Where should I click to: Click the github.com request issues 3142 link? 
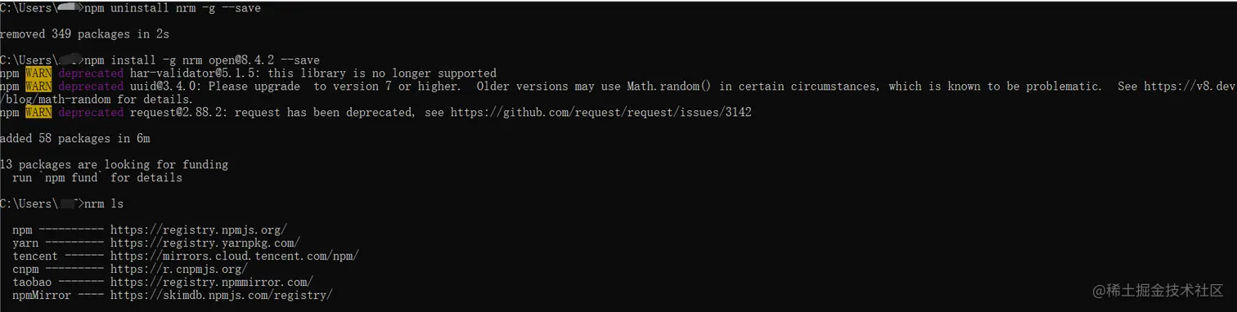click(x=601, y=112)
